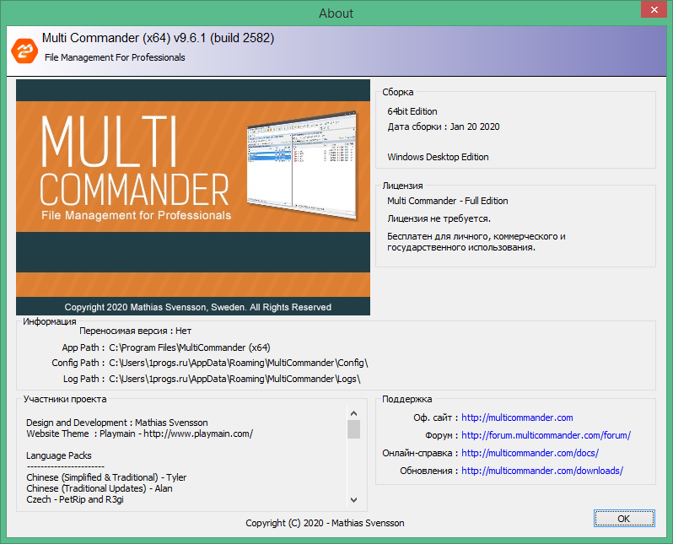Close the About dialog window
The width and height of the screenshot is (673, 544).
(x=654, y=9)
